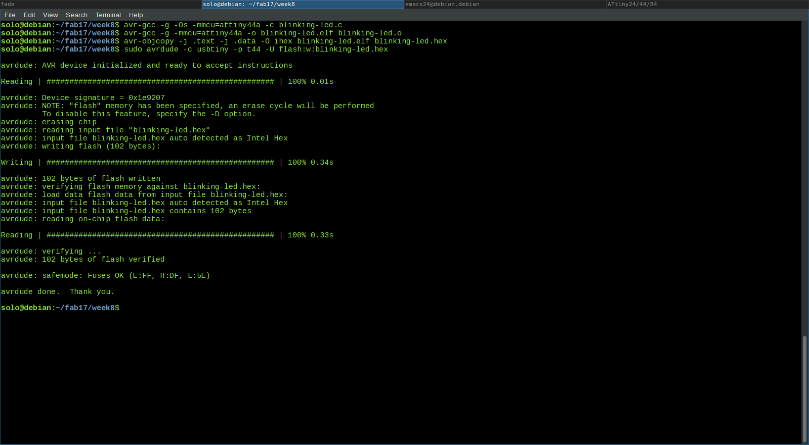Click the avr-gcc -o blinking-led.elf command line
Screen dimensions: 809x445
pos(201,33)
